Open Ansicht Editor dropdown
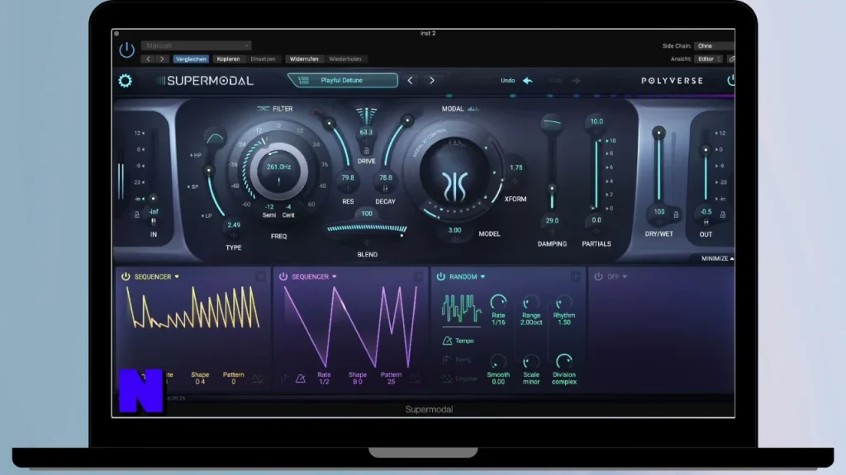The width and height of the screenshot is (846, 475). tap(708, 59)
